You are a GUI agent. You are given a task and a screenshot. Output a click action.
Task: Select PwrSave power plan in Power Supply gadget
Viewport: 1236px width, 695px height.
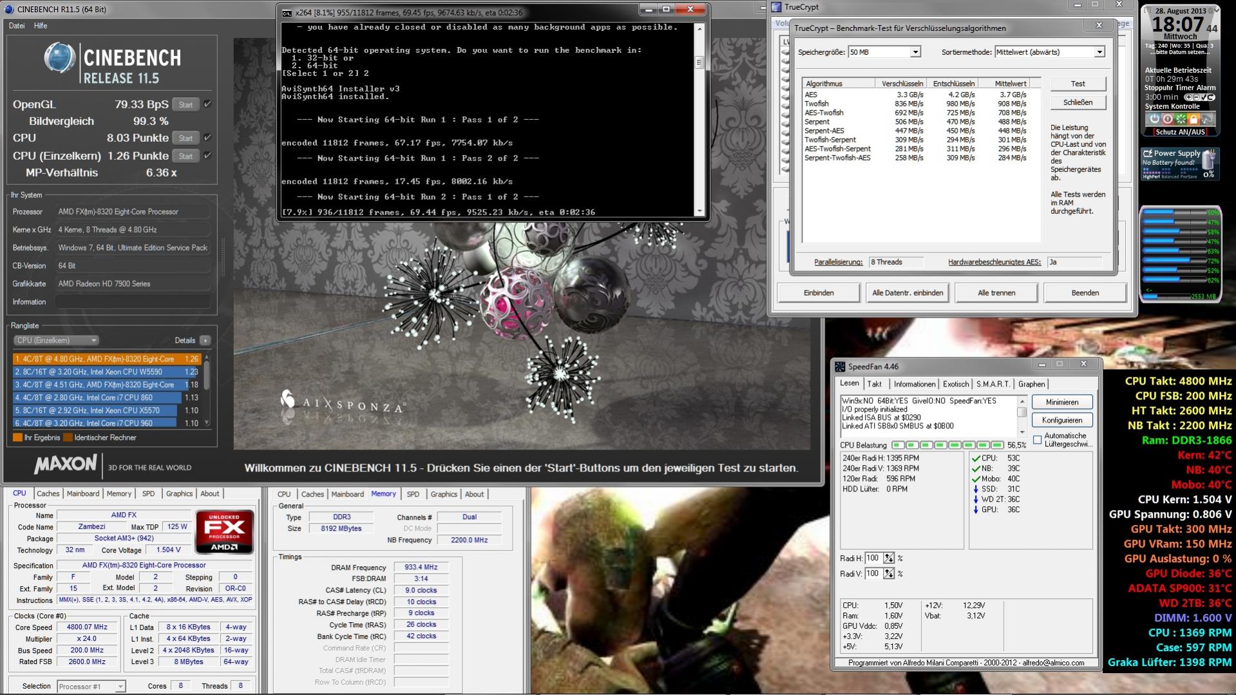[1190, 176]
